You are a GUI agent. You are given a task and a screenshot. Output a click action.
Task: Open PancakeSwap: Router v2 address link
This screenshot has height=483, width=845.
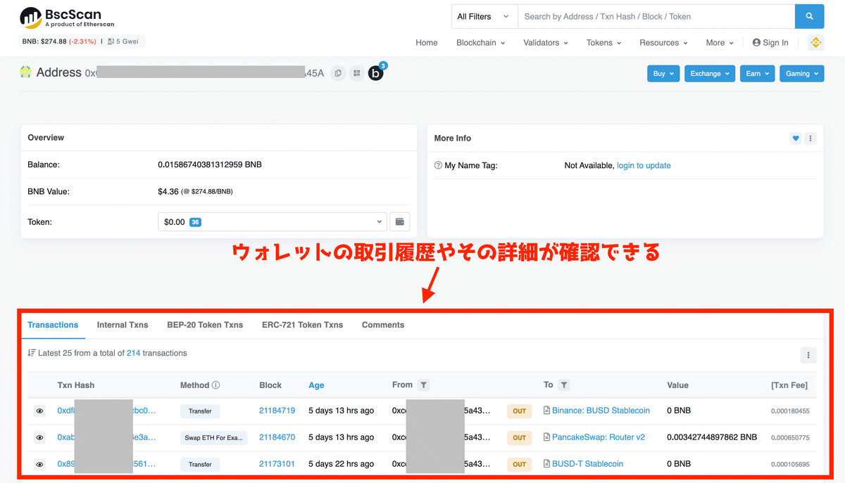pos(599,437)
